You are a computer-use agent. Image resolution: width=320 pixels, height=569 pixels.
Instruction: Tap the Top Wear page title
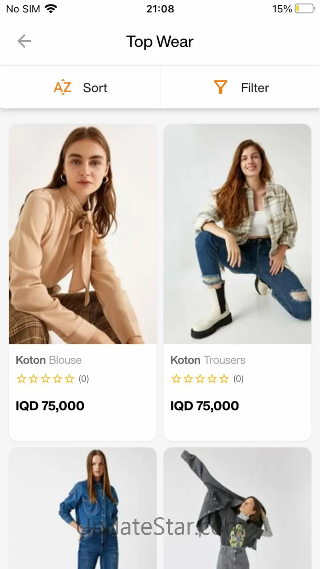(160, 41)
